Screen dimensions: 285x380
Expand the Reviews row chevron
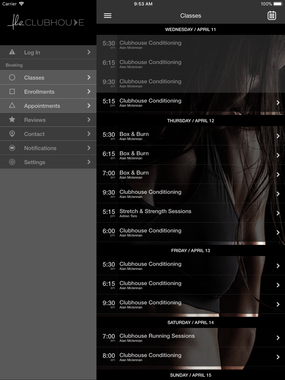pos(89,120)
